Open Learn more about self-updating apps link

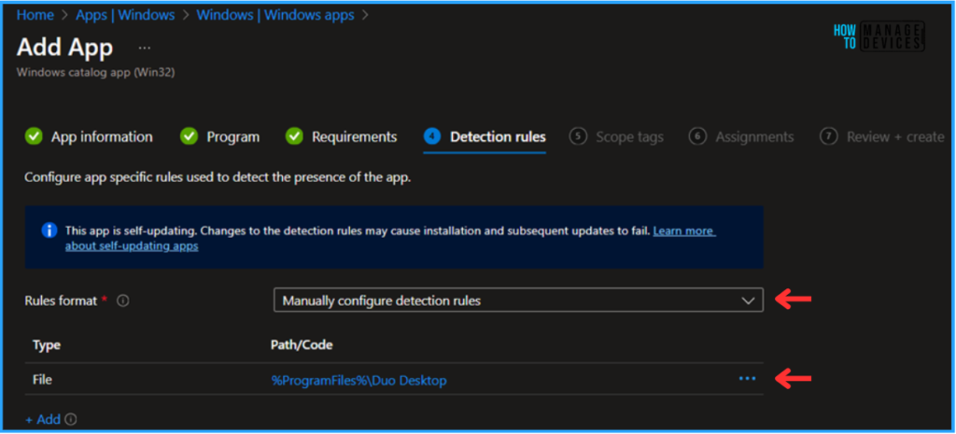point(390,239)
